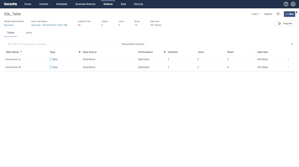Focus the table or column search field
The image size is (299, 167).
coord(61,44)
